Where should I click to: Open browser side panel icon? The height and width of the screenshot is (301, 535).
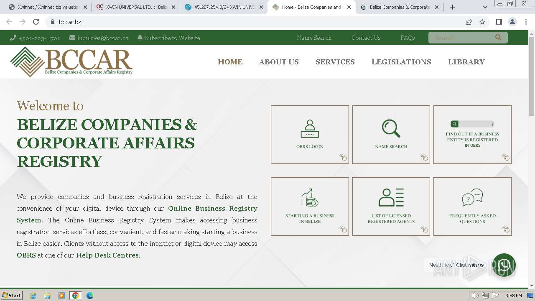click(x=499, y=22)
